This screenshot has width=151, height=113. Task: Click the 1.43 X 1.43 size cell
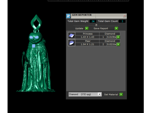click(87, 37)
